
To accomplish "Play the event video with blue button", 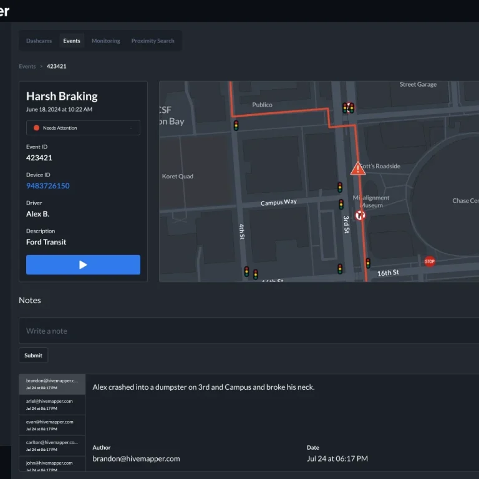I will coord(83,264).
